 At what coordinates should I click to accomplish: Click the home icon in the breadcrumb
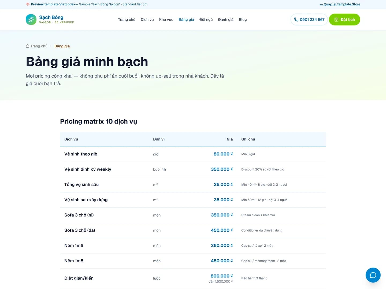[x=28, y=46]
